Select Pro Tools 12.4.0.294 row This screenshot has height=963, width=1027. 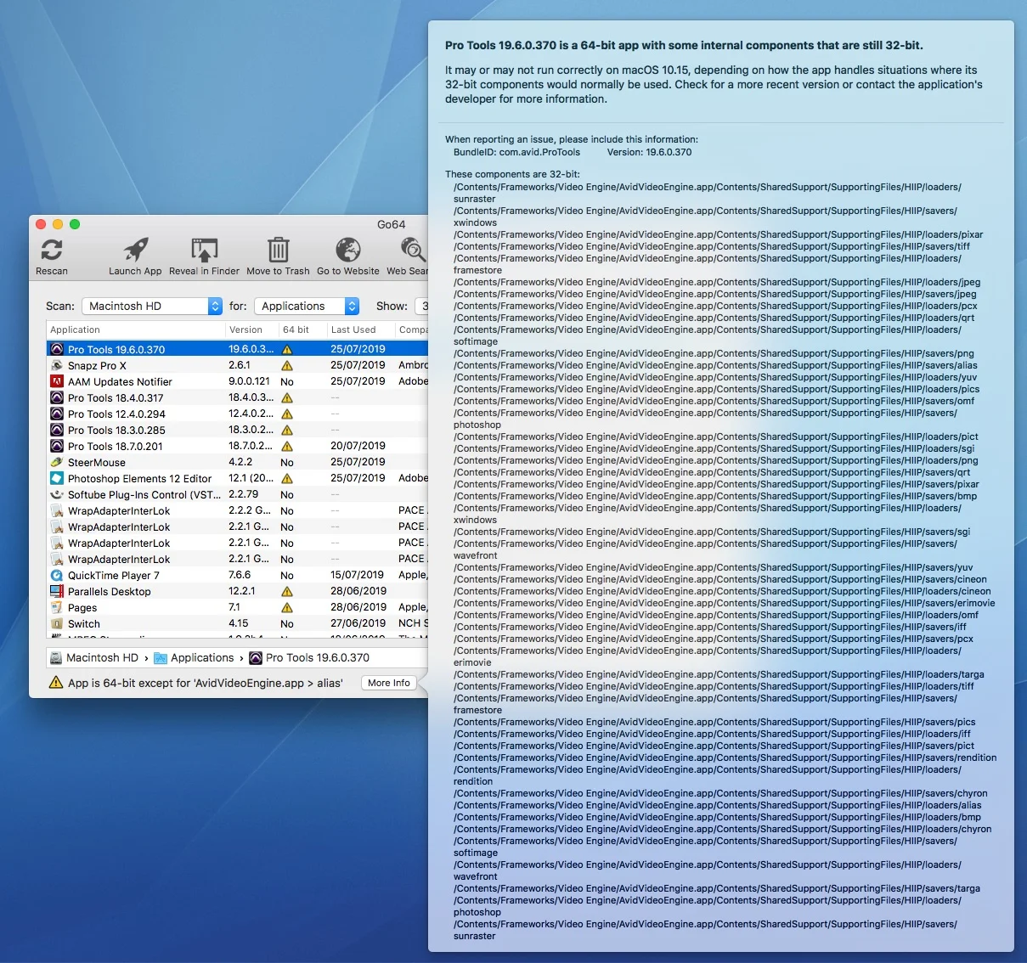pos(237,414)
